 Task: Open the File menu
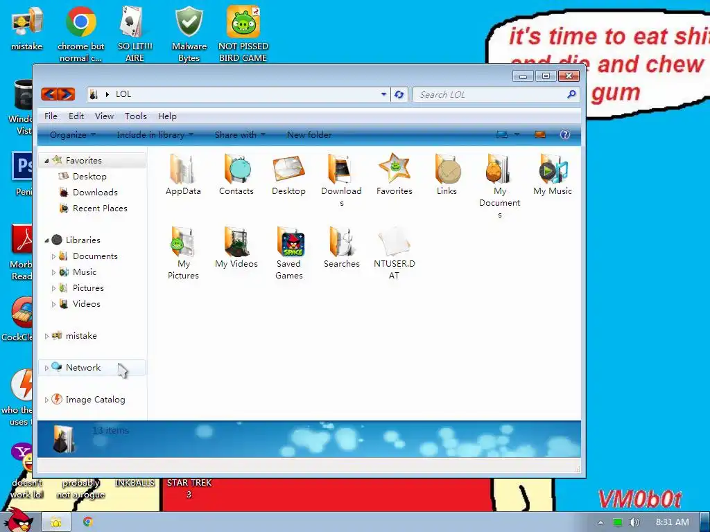51,116
